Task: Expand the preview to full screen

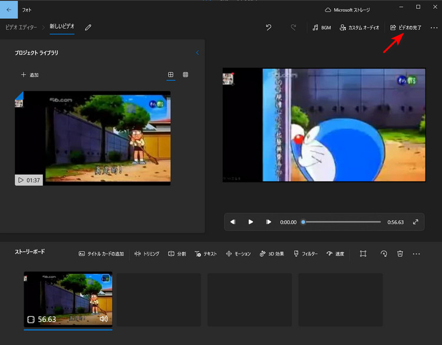Action: tap(416, 222)
